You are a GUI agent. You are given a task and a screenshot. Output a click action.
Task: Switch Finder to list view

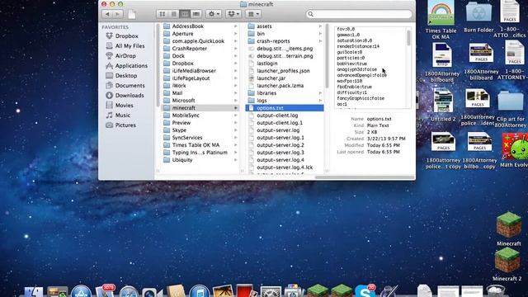(174, 14)
